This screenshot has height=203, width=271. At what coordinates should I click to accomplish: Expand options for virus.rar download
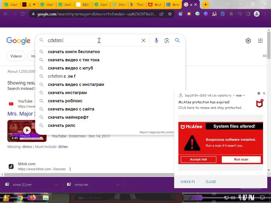(118, 185)
